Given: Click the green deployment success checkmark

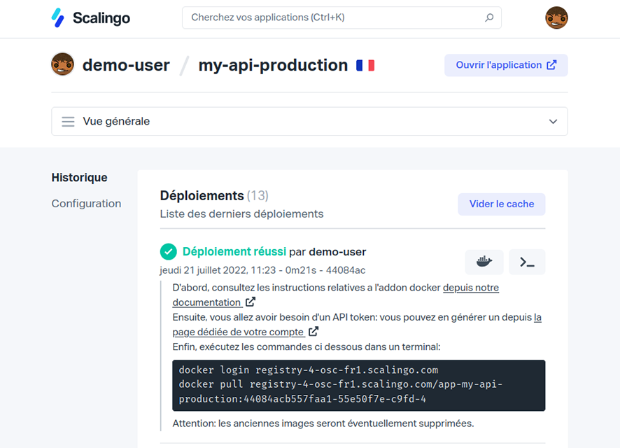Looking at the screenshot, I should pyautogui.click(x=168, y=251).
